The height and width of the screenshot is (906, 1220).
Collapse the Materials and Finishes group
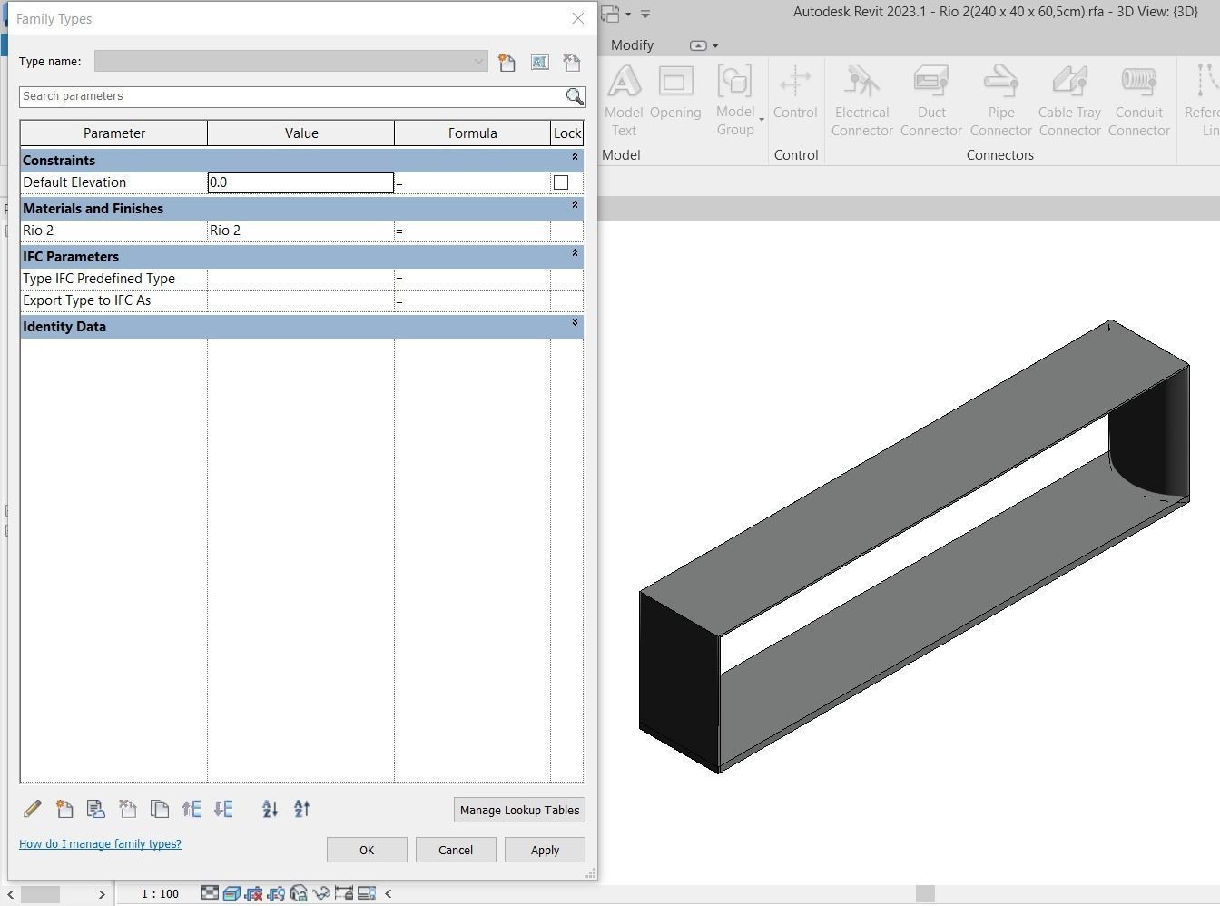575,205
